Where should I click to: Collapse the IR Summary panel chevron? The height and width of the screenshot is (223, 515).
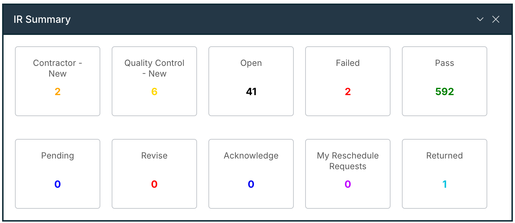point(480,20)
